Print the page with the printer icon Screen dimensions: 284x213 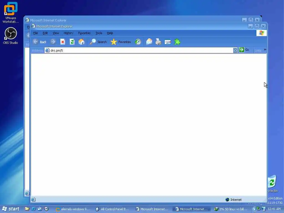pos(158,42)
